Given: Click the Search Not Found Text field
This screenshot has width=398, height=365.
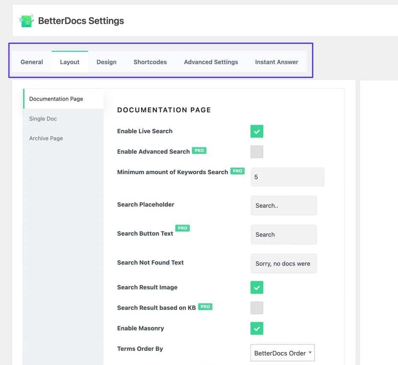Looking at the screenshot, I should point(283,263).
